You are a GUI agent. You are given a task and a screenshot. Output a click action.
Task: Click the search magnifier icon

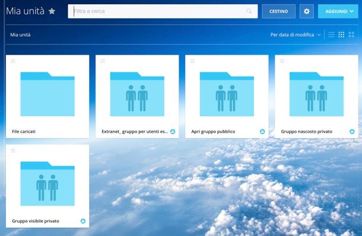coord(249,11)
